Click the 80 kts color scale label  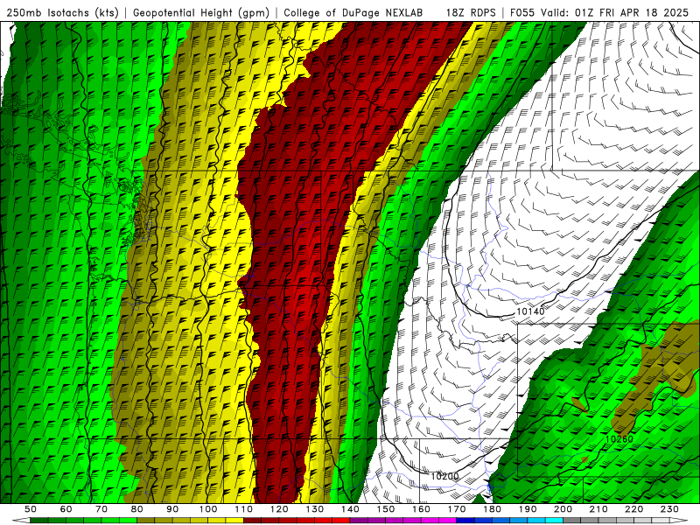tap(137, 509)
